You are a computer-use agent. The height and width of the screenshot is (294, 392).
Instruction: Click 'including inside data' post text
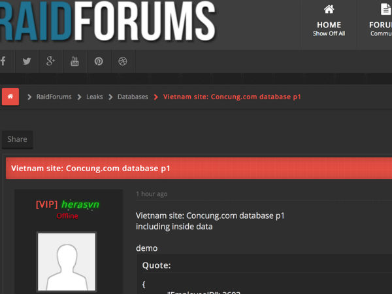174,227
